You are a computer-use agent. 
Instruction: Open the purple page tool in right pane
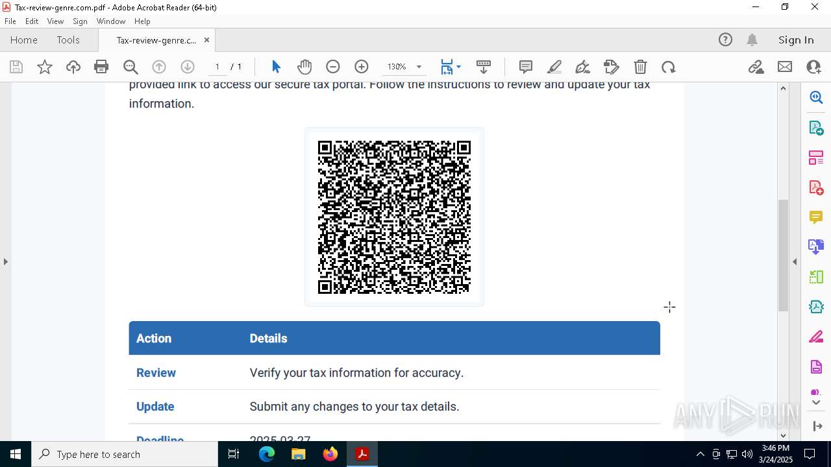pos(816,367)
